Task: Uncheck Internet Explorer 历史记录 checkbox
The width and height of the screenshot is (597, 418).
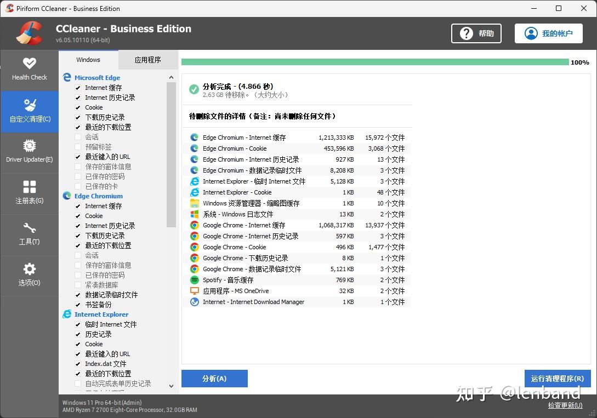Action: 78,334
